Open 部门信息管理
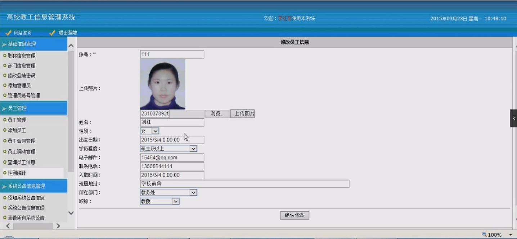 coord(22,66)
